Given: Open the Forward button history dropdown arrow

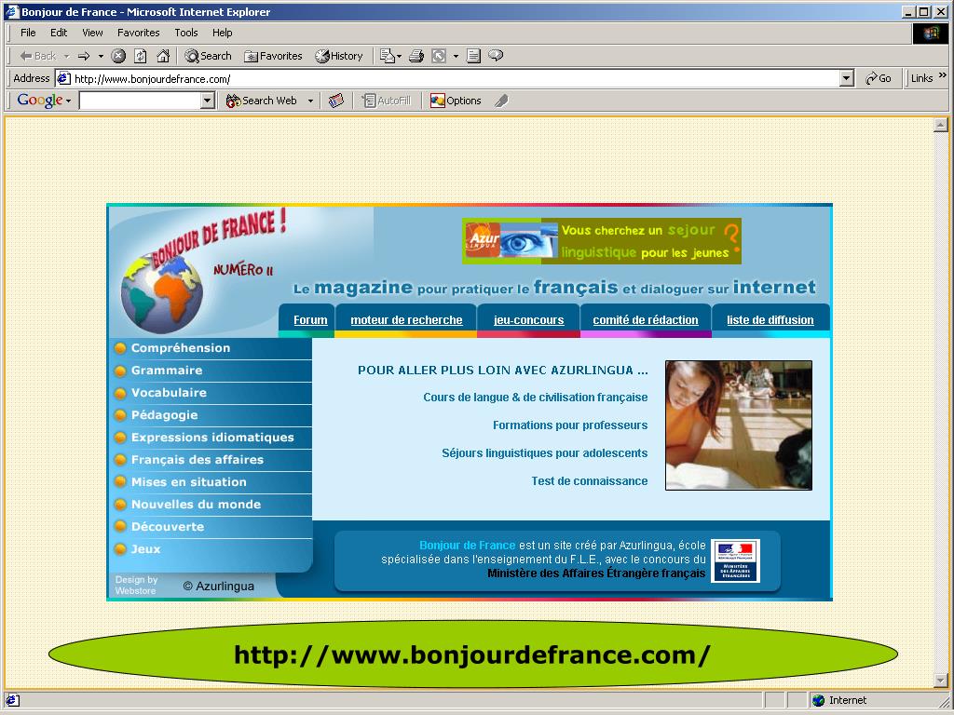Looking at the screenshot, I should pyautogui.click(x=101, y=56).
